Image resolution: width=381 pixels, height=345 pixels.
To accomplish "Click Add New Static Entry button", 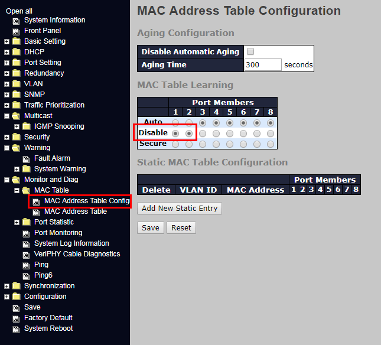I will [x=180, y=208].
